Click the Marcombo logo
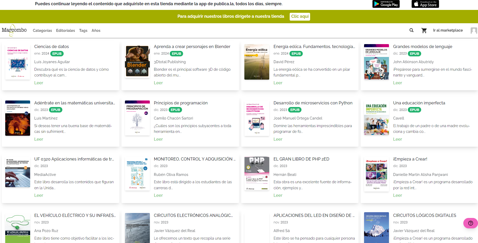The height and width of the screenshot is (243, 478). (14, 31)
